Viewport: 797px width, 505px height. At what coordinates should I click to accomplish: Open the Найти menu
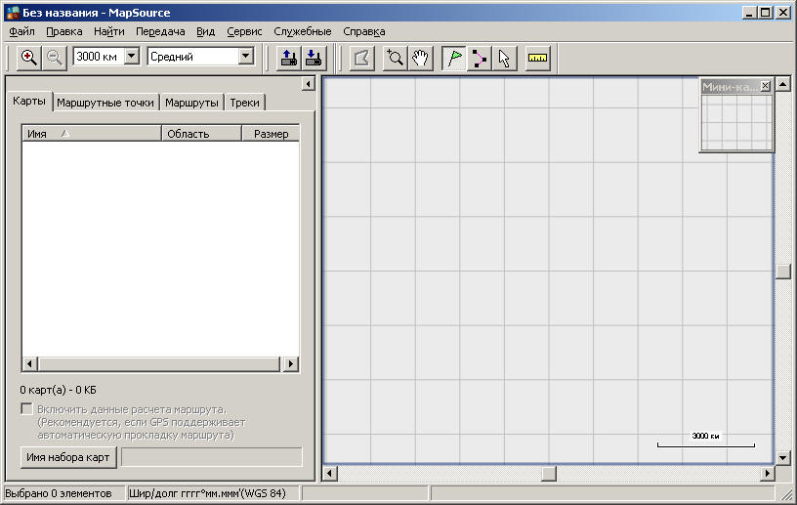tap(109, 31)
